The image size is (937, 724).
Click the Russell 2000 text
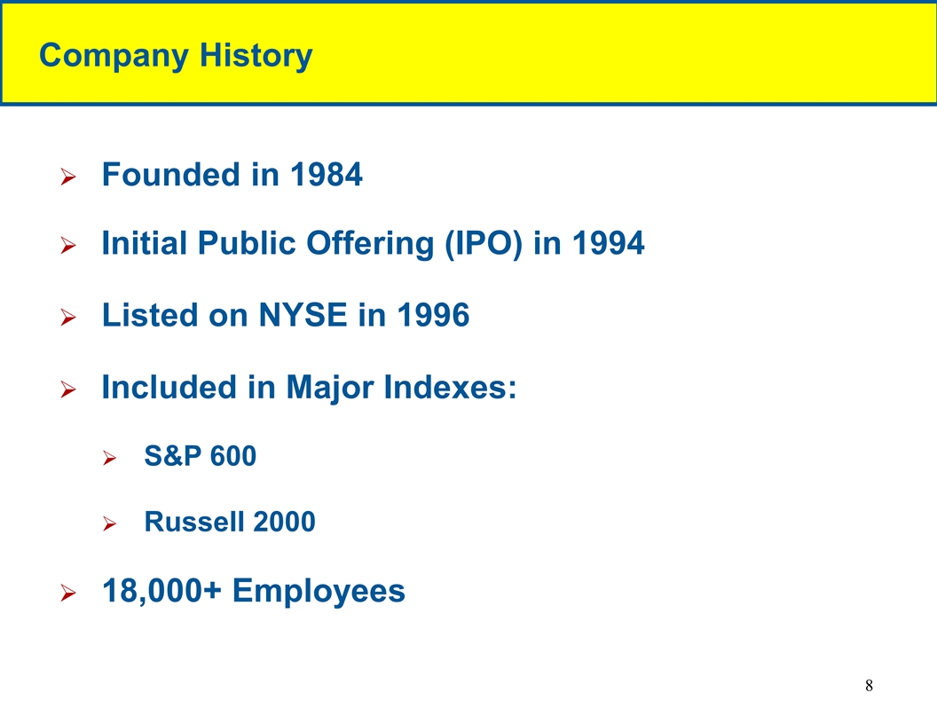(229, 523)
